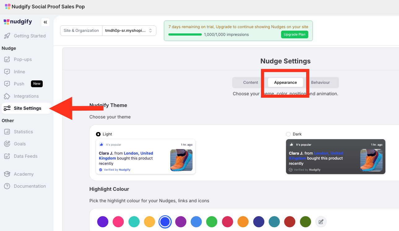Screen dimensions: 399x231
Task: Open Statistics menu item
Action: click(27, 132)
